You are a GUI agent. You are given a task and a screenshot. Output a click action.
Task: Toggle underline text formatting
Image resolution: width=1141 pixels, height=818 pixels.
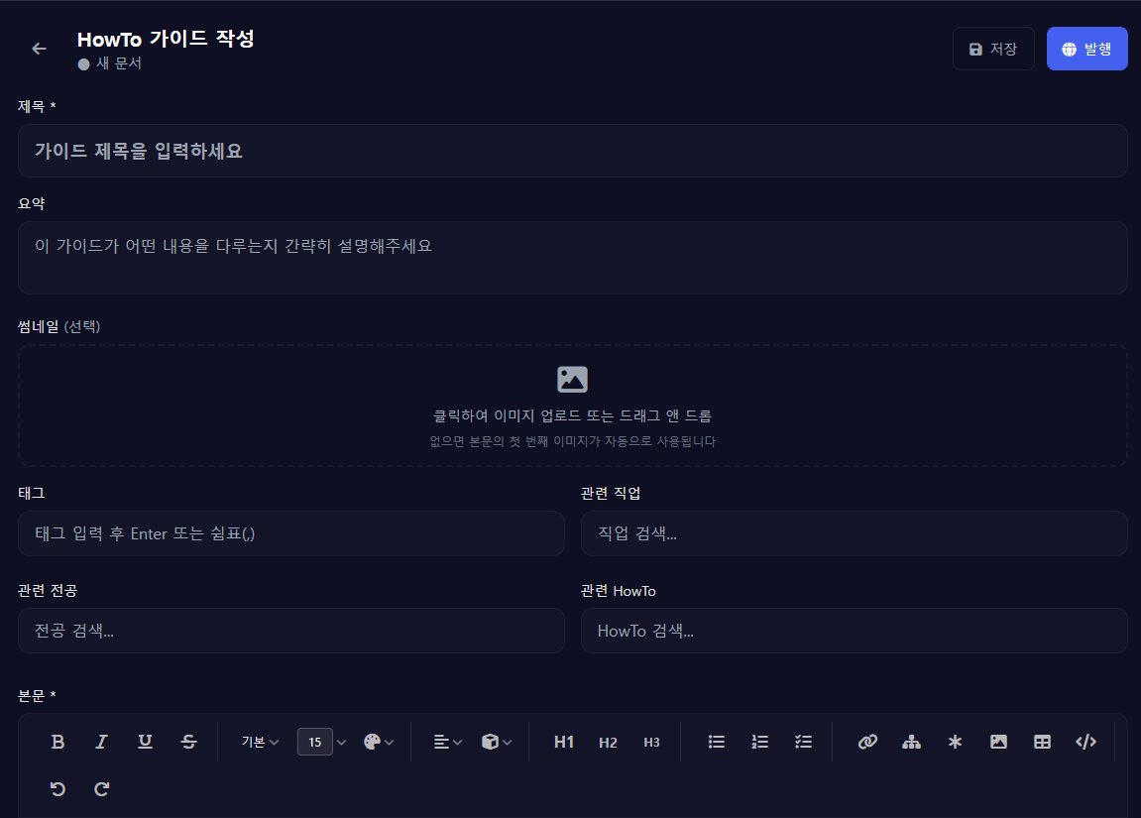point(145,742)
